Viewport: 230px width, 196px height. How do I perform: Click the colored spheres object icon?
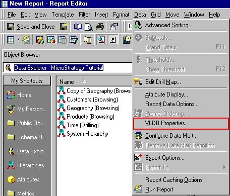[40, 40]
